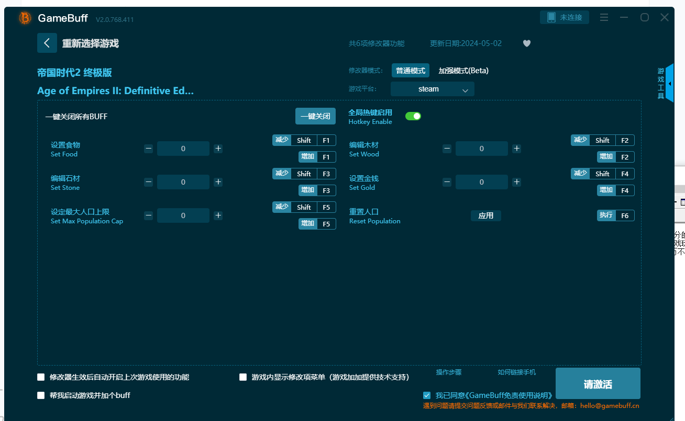685x421 pixels.
Task: Click the Set Gold value field
Action: tap(482, 182)
